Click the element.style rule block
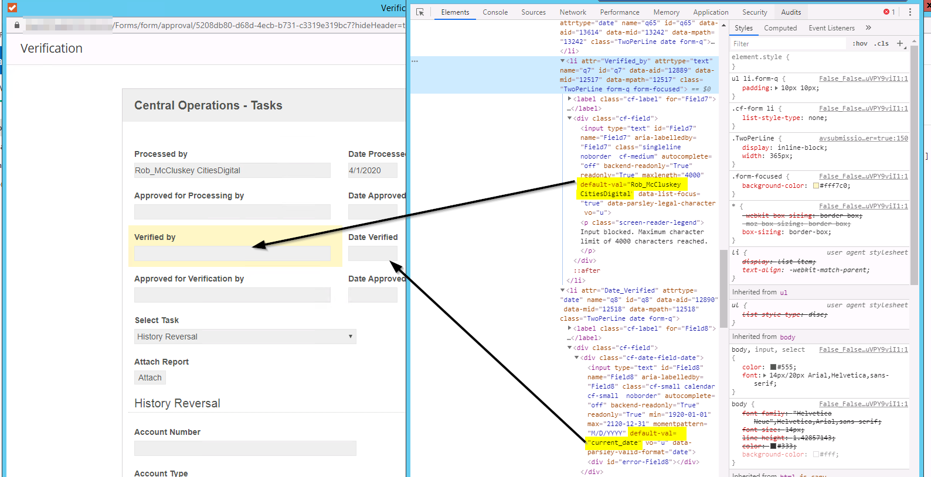This screenshot has width=931, height=477. click(820, 61)
